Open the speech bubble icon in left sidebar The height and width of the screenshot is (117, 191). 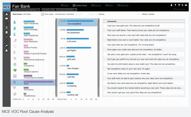point(6,18)
